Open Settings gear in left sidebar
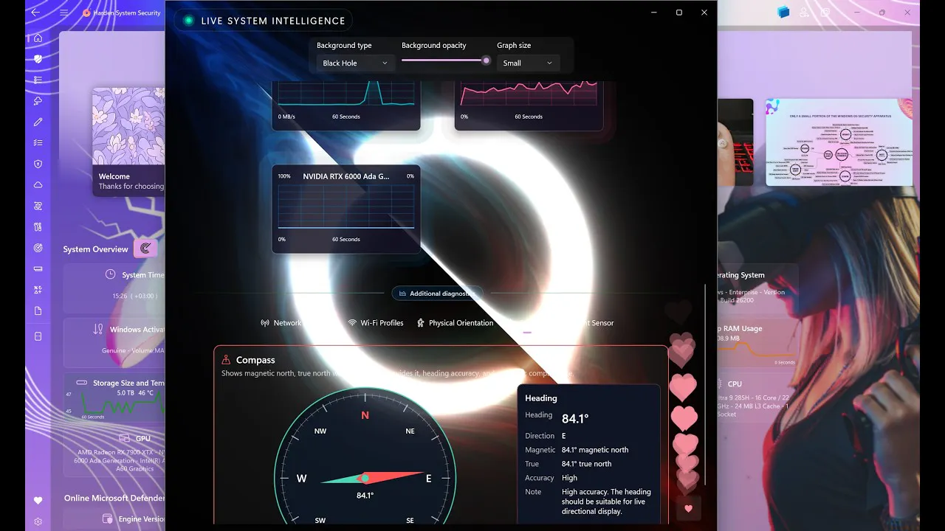 tap(38, 521)
